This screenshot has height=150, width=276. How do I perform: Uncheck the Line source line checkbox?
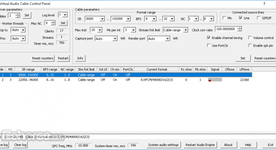tap(241, 18)
